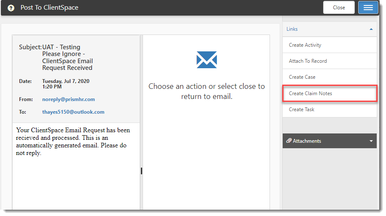
Task: Click the paperclip Attachments icon
Action: coord(289,141)
